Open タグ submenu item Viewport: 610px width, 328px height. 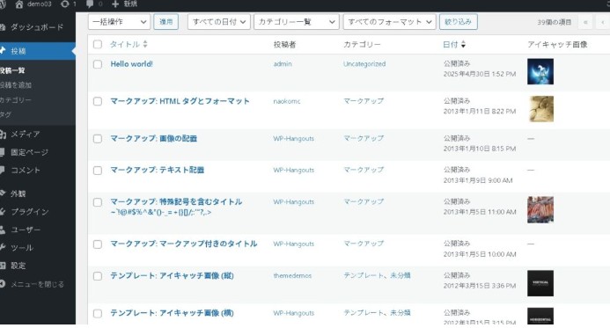point(6,114)
